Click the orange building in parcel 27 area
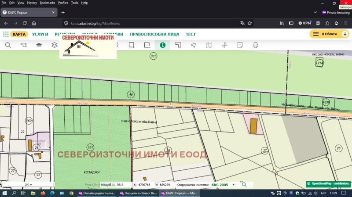 coord(254,126)
